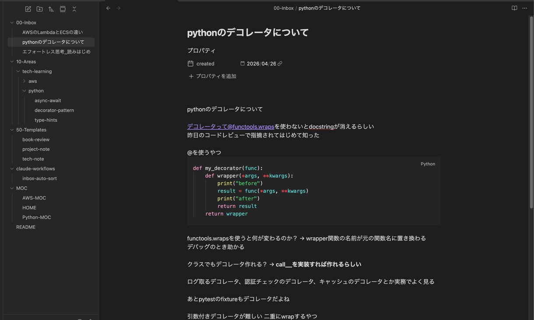This screenshot has height=320, width=534.
Task: Click the Python language label on code block
Action: pos(428,164)
